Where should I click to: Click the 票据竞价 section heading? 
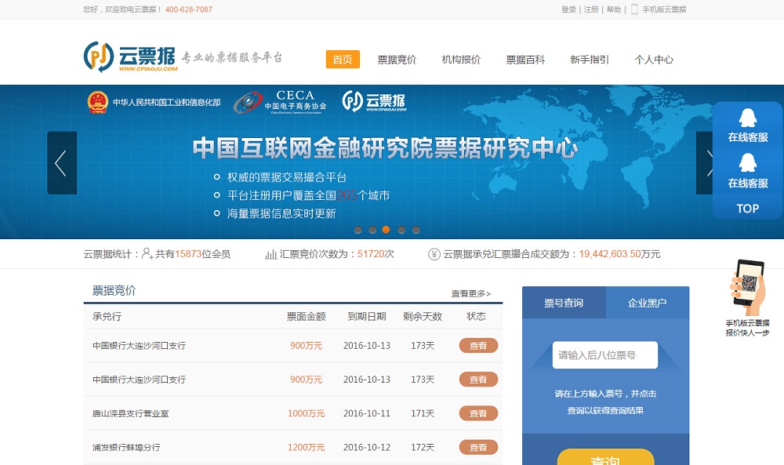click(114, 290)
